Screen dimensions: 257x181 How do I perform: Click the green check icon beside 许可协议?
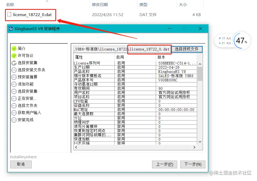coord(14,56)
